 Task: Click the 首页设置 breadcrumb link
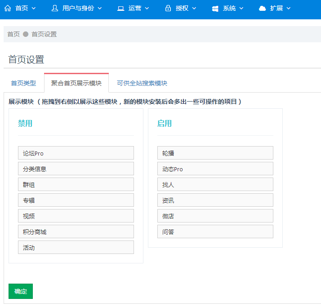pyautogui.click(x=44, y=34)
